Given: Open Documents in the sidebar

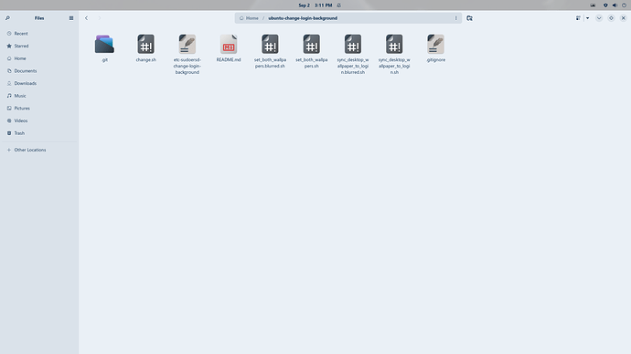Looking at the screenshot, I should coord(39,70).
